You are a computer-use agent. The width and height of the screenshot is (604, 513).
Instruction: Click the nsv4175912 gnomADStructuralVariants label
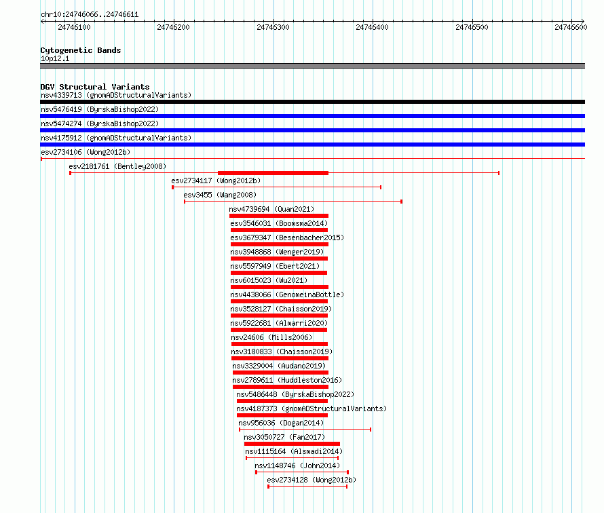click(x=116, y=138)
